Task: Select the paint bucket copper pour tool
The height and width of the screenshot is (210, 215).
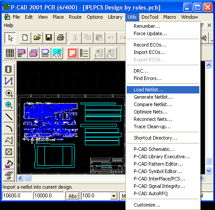Action: [9, 164]
